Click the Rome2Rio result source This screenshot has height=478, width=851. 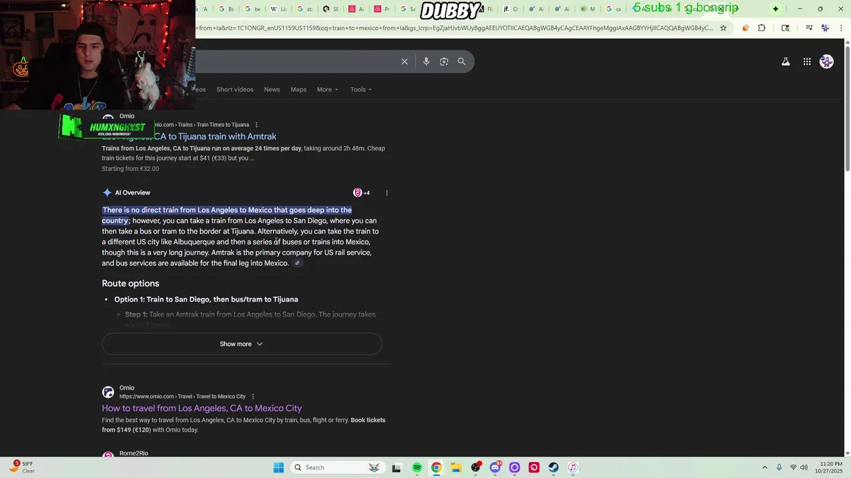(134, 453)
